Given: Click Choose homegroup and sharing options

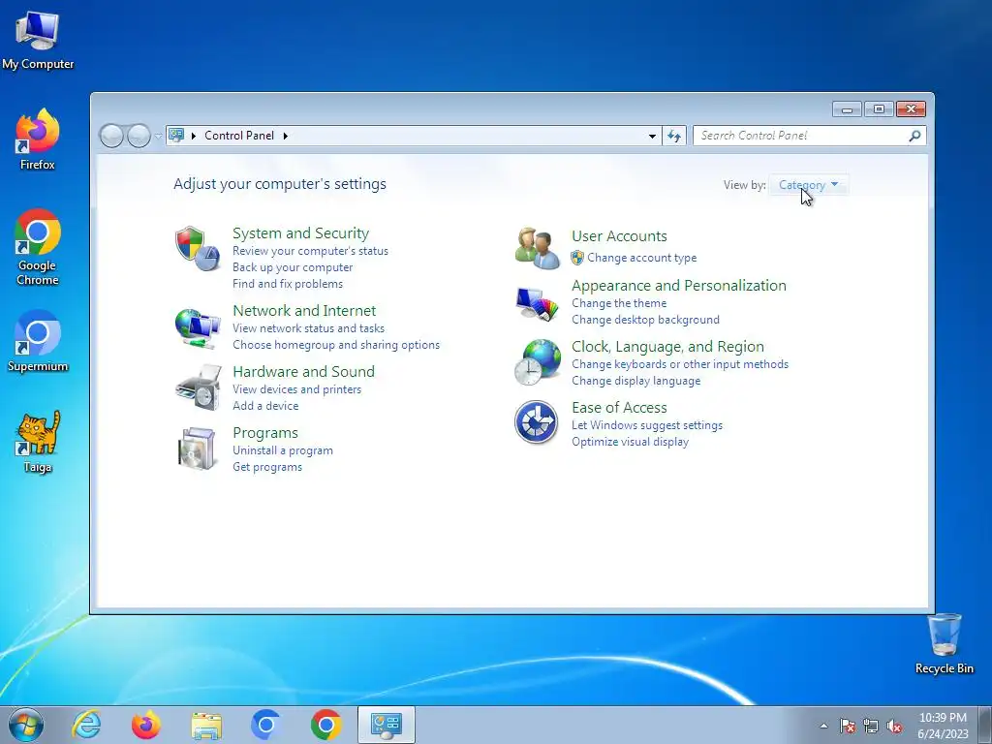Looking at the screenshot, I should 336,345.
